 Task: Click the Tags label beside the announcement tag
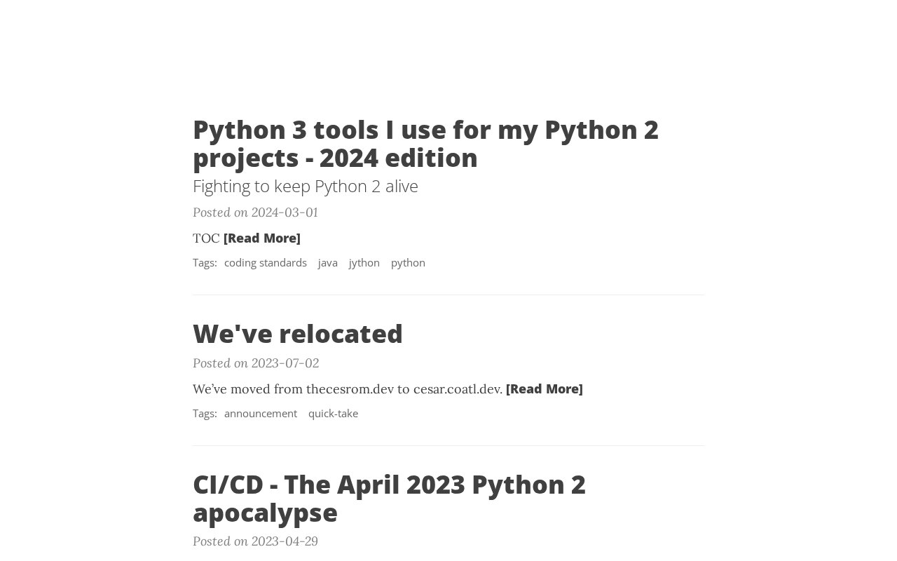tap(205, 414)
